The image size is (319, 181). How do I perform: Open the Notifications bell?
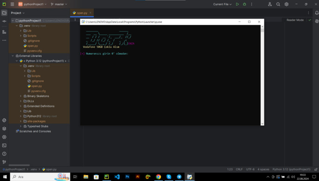[x=317, y=13]
